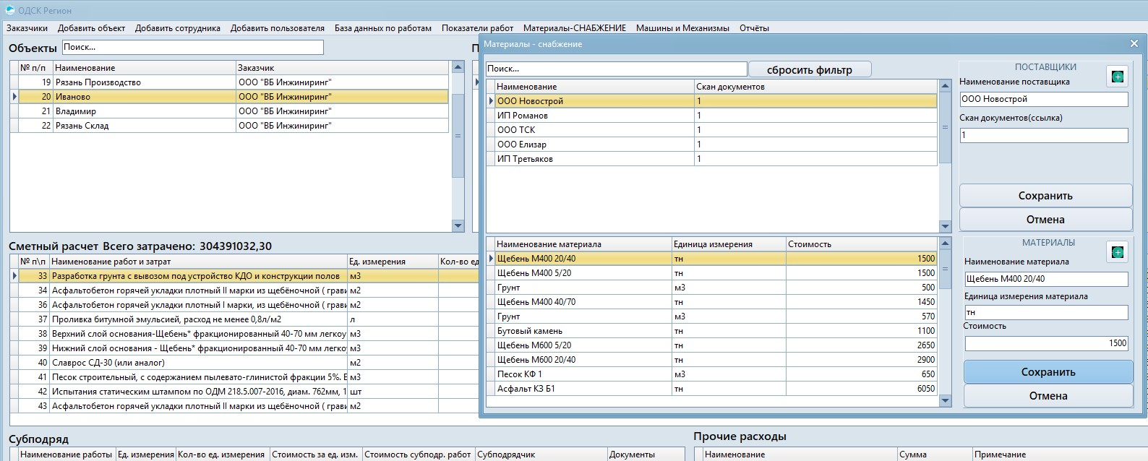
Task: Save the supplier in the ПОСТАВЩИКИ section
Action: click(1045, 196)
